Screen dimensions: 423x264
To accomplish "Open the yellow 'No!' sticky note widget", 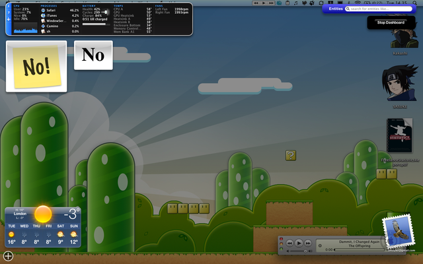I will click(x=36, y=66).
